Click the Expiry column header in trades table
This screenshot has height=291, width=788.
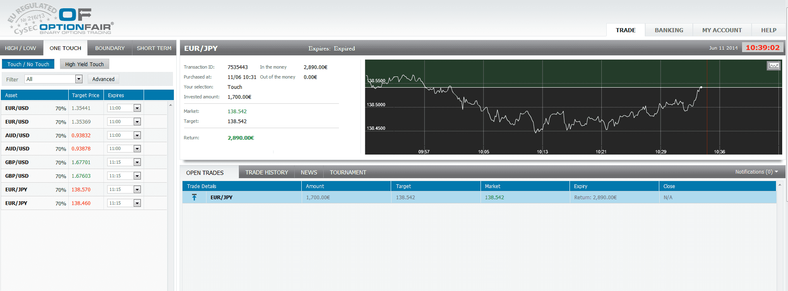click(x=614, y=186)
